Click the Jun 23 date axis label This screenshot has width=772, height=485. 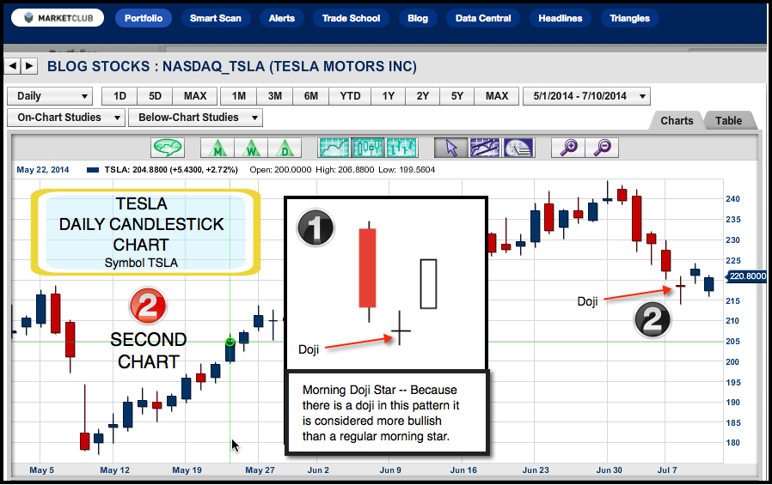[536, 470]
